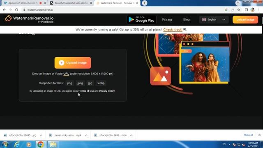
Task: Click the Google icon in address bar
Action: coord(226,10)
